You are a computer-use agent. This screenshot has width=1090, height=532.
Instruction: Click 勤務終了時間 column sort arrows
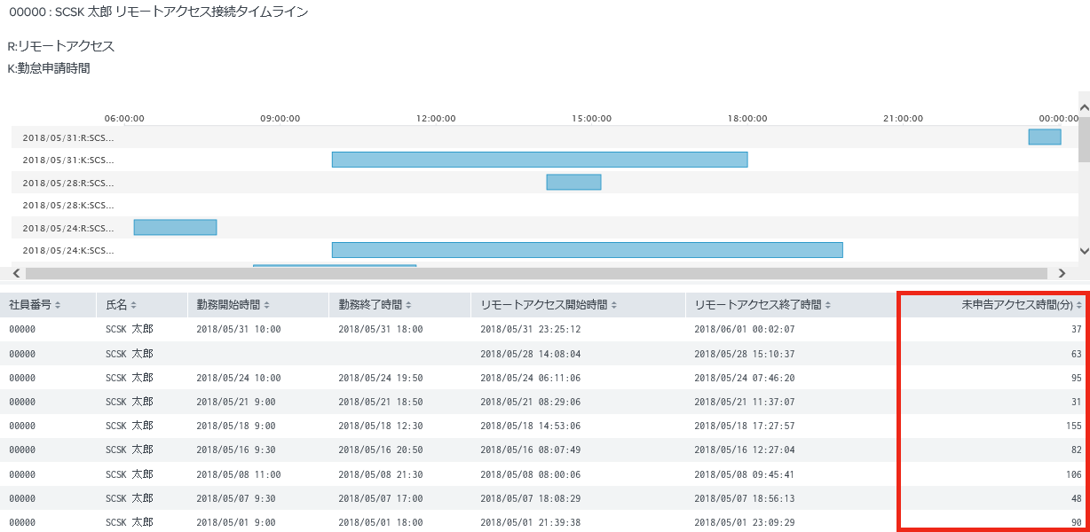(408, 305)
